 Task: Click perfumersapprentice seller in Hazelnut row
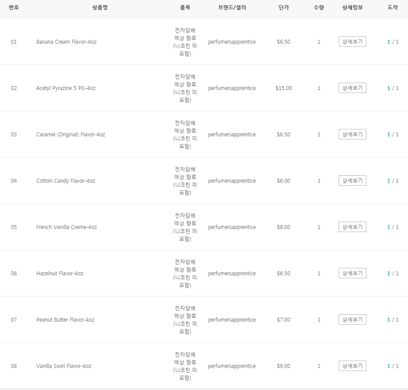[x=232, y=274]
